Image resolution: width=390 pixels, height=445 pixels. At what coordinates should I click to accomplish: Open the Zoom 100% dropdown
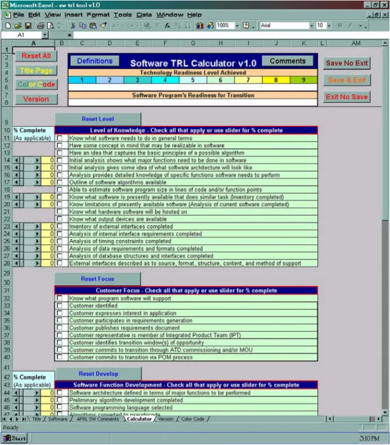coord(237,26)
